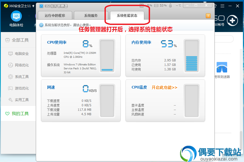Click 系统当前状态良好 status message

coord(68,25)
